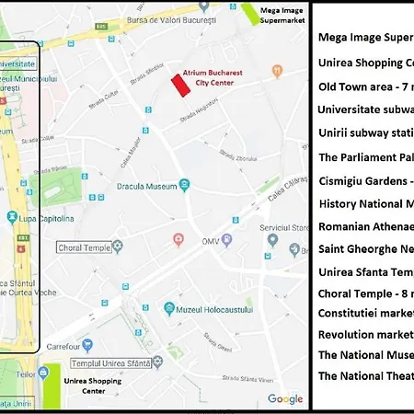This screenshot has height=414, width=414.
Task: Click the OMV gas station icon
Action: coord(226,240)
